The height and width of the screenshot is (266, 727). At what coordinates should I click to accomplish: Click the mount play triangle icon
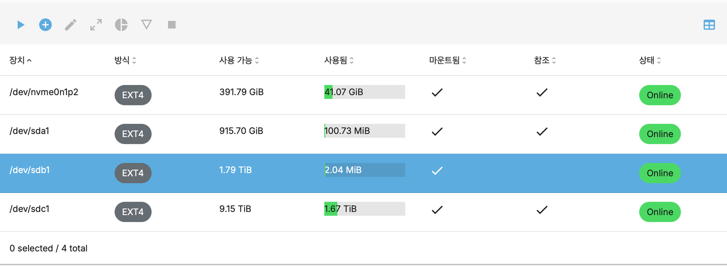coord(21,25)
